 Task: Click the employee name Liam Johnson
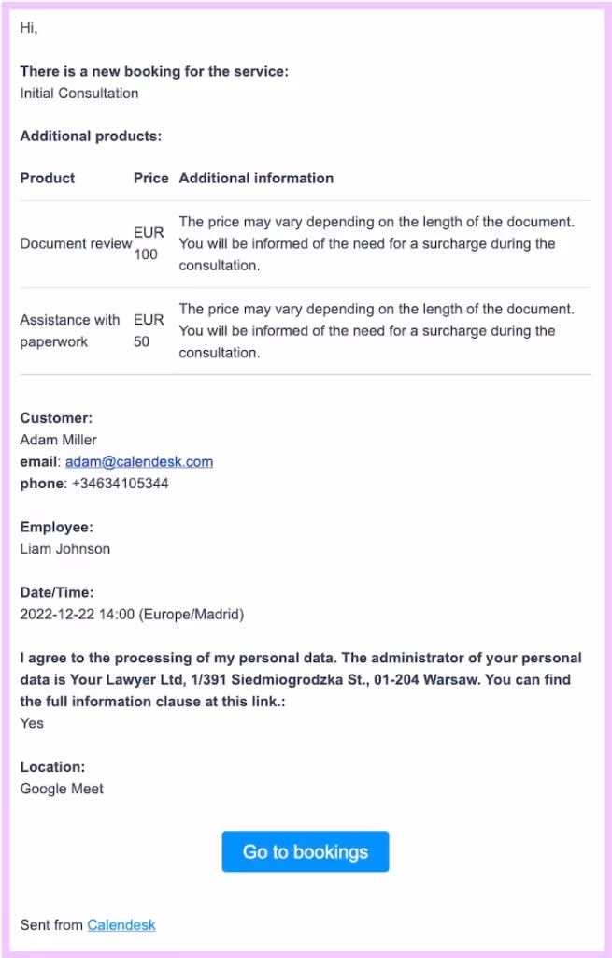[65, 549]
